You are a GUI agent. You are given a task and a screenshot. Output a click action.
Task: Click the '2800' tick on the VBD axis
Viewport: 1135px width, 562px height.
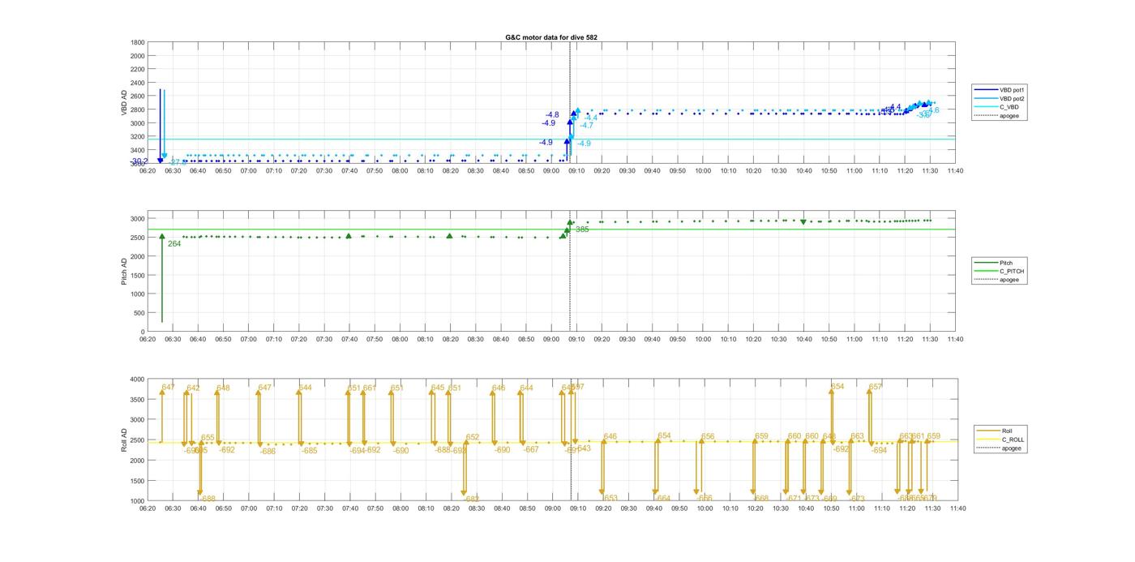(x=138, y=109)
